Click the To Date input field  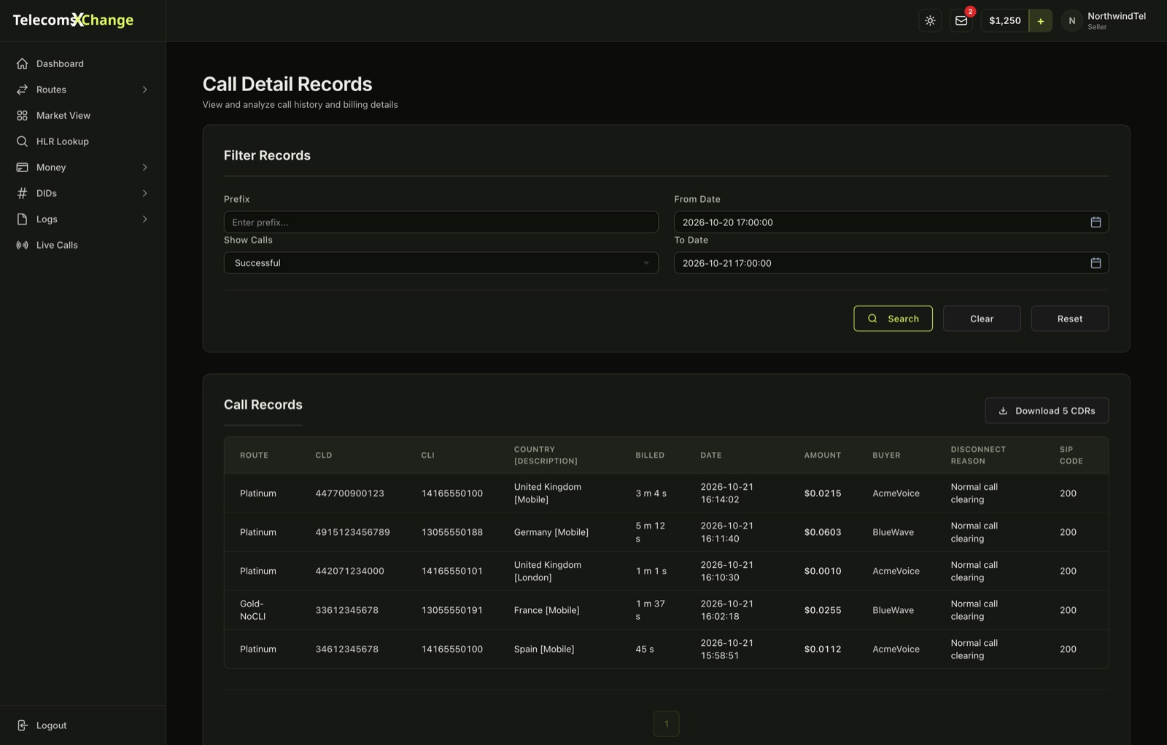[891, 263]
